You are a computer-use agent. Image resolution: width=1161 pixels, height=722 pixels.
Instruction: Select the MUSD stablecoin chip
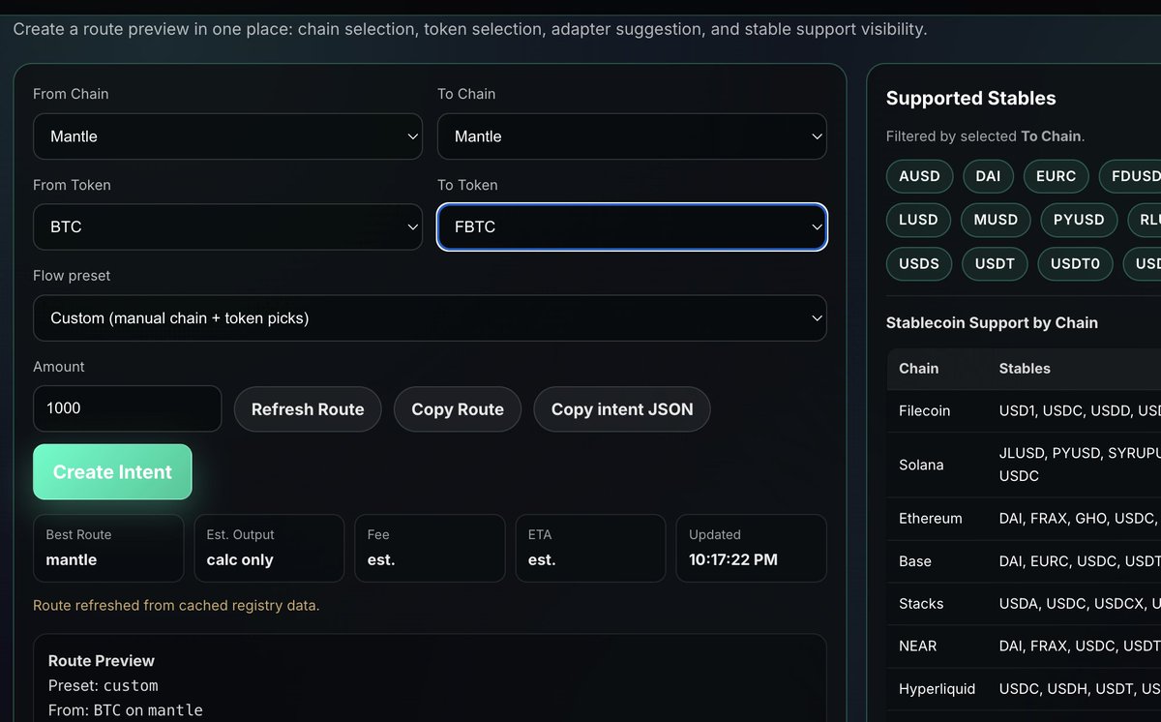coord(996,220)
